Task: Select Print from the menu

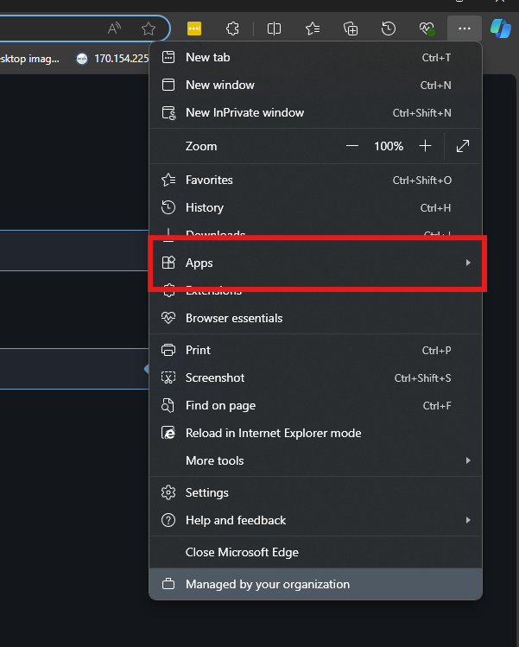Action: (315, 350)
